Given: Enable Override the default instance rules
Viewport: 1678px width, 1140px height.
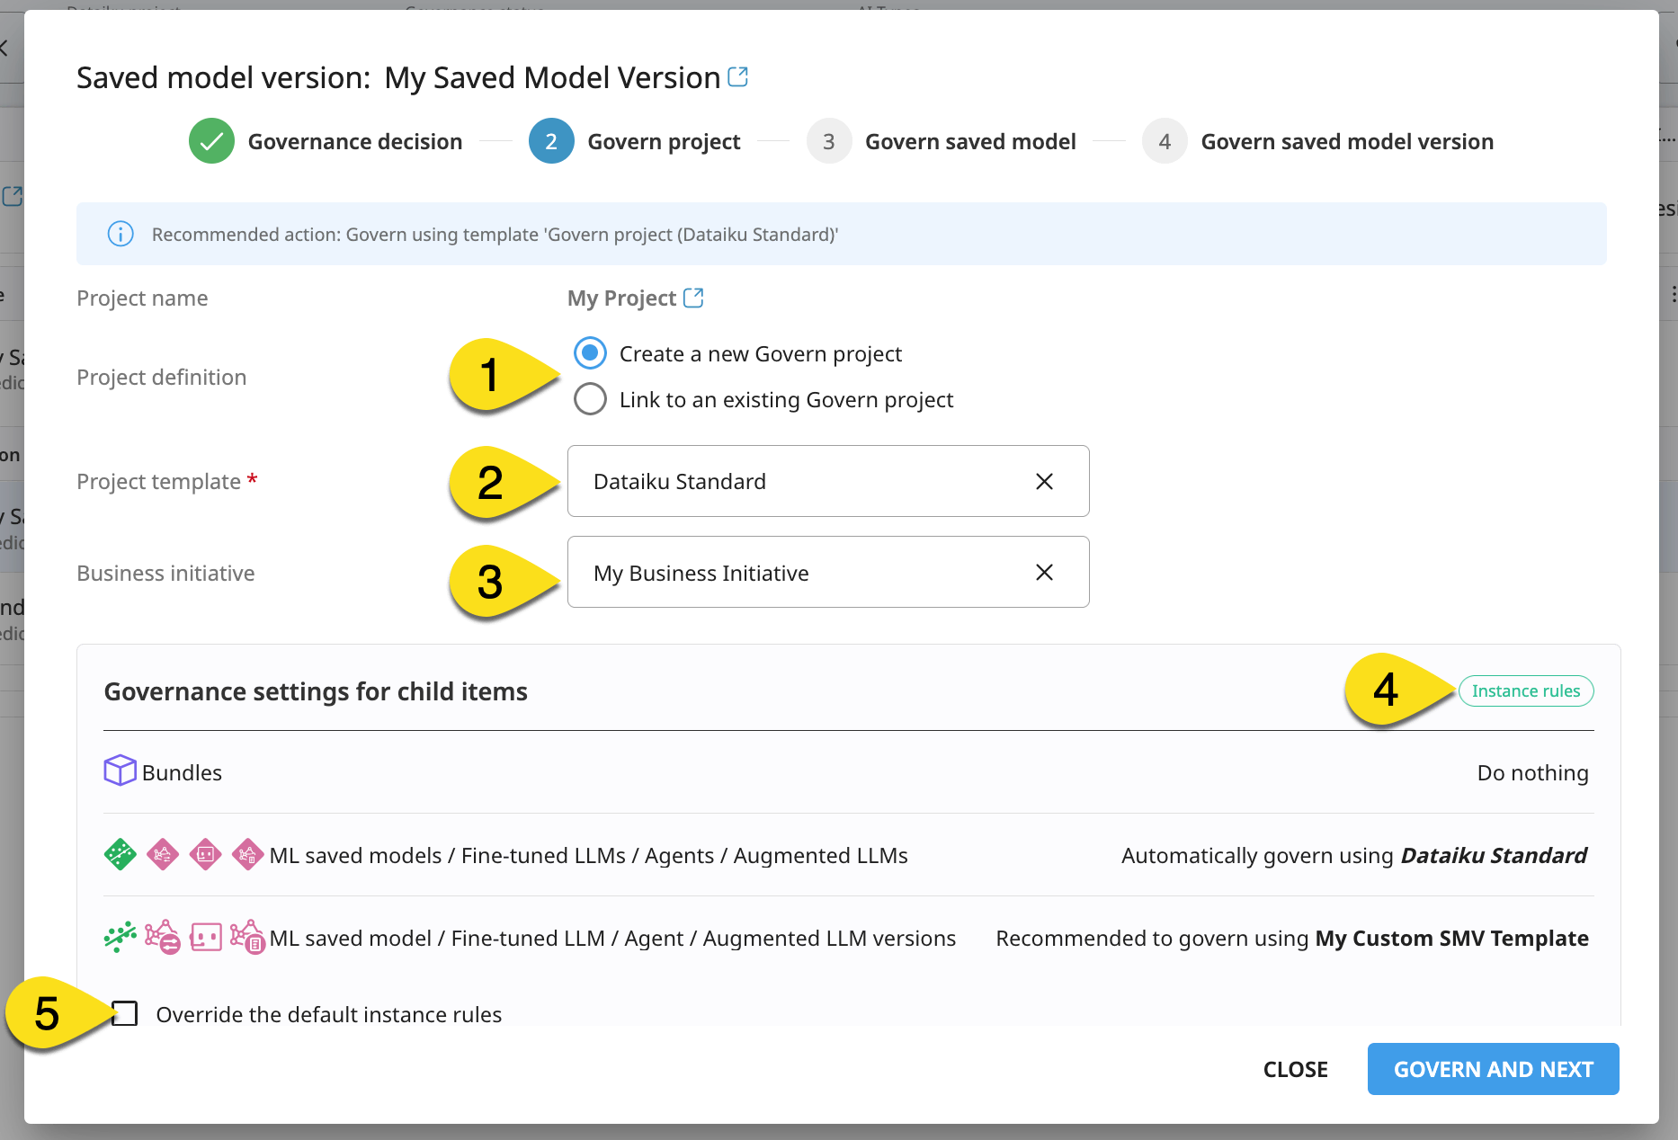Looking at the screenshot, I should coord(124,1013).
